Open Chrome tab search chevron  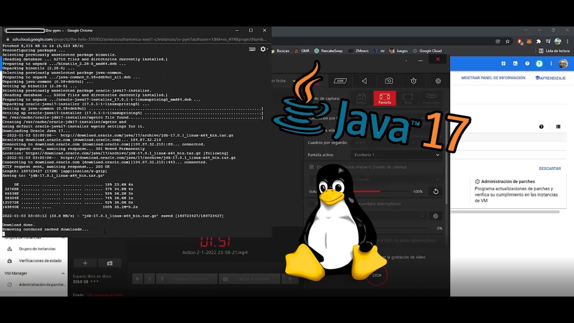(526, 30)
